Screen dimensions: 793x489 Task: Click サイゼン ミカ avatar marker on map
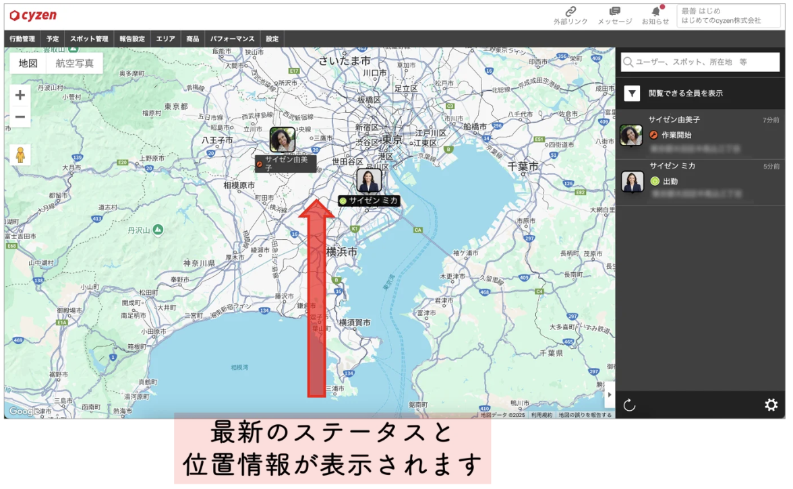[369, 181]
